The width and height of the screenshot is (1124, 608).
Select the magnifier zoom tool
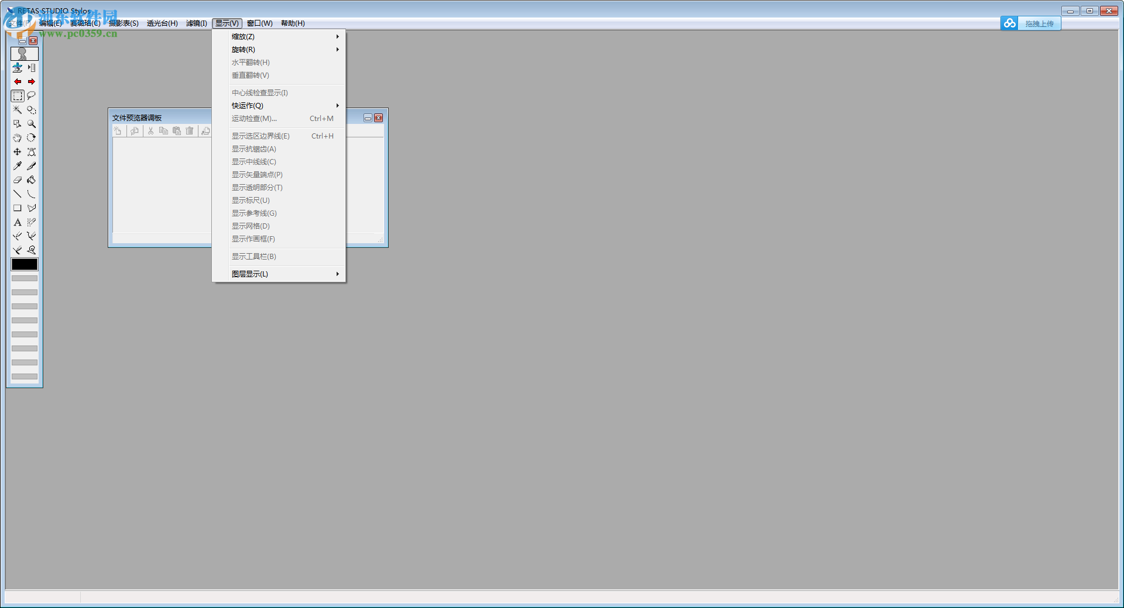(x=32, y=124)
